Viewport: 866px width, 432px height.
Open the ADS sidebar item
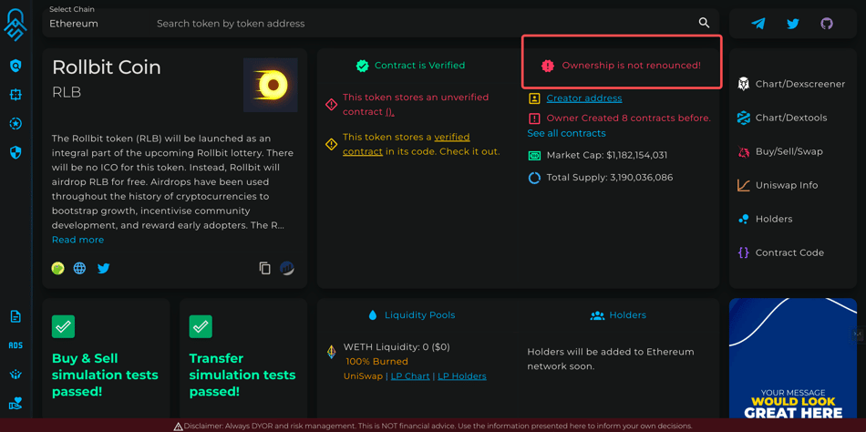(16, 345)
